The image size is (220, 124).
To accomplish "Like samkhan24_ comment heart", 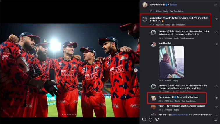I will [216, 44].
